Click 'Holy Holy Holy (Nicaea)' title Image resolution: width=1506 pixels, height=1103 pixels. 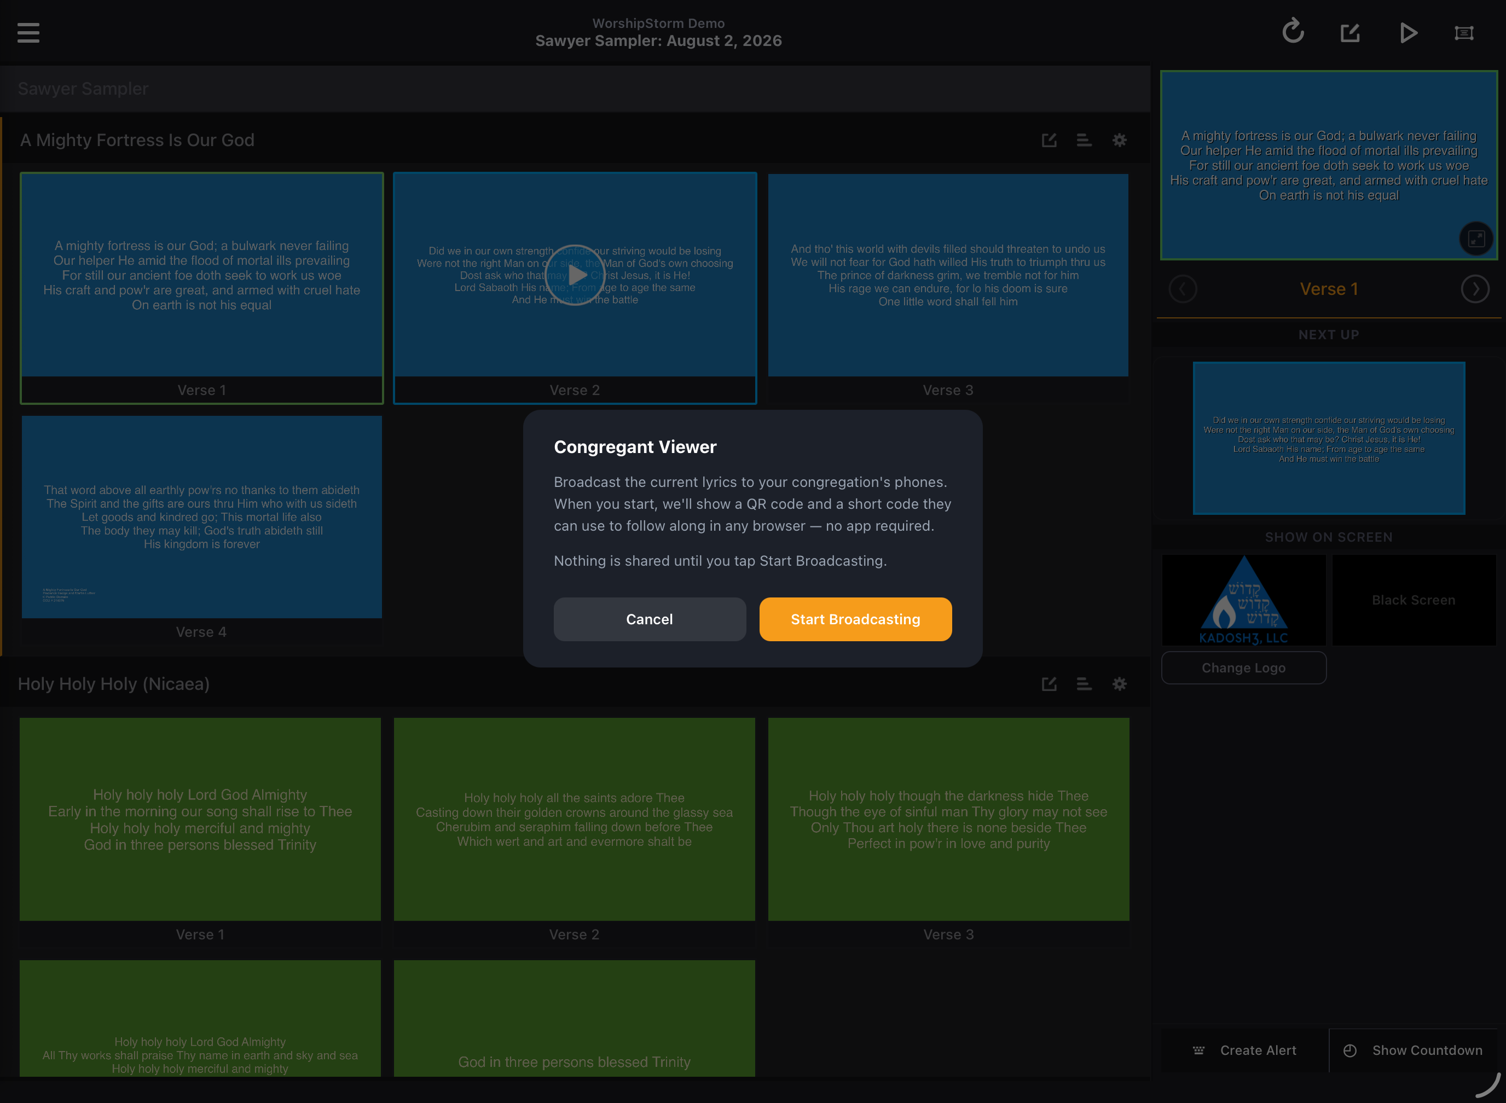tap(113, 684)
